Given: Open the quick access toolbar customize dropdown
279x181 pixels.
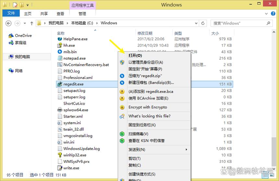Looking at the screenshot, I should (x=28, y=5).
